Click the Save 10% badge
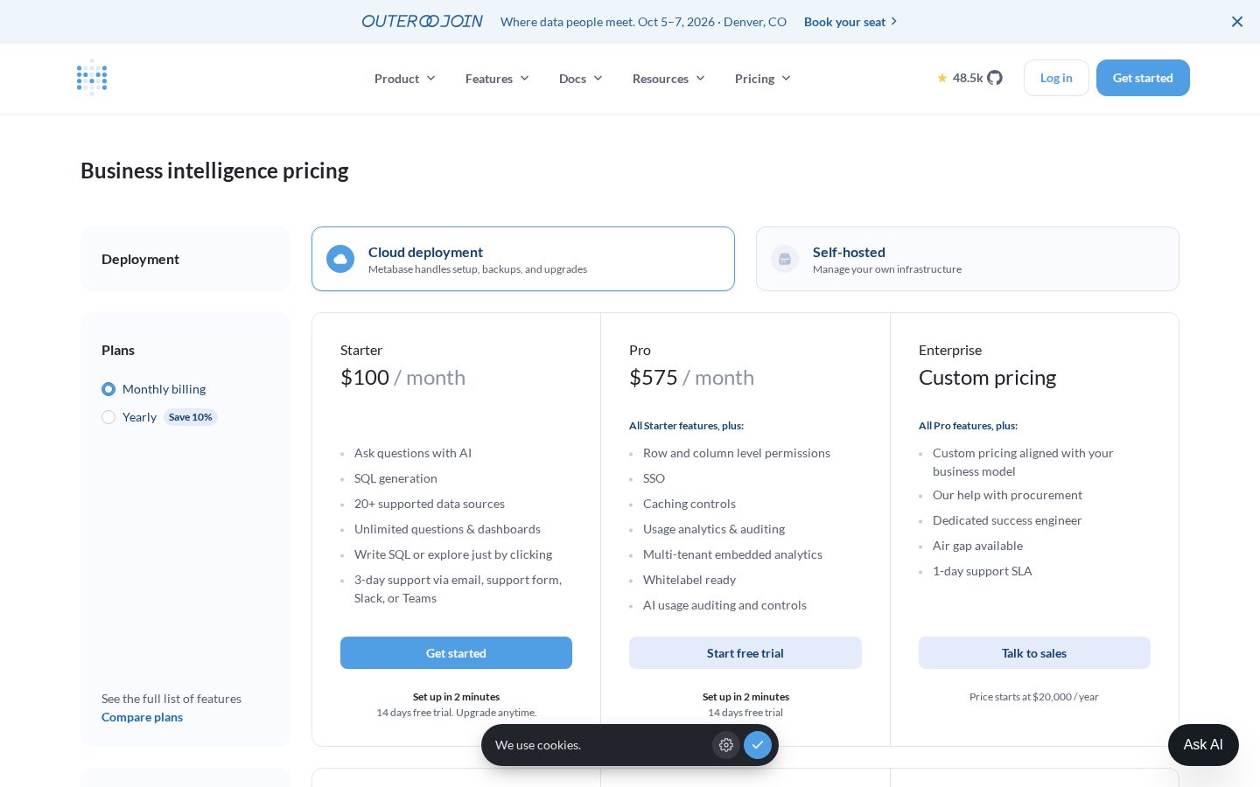The image size is (1260, 787). pos(191,417)
